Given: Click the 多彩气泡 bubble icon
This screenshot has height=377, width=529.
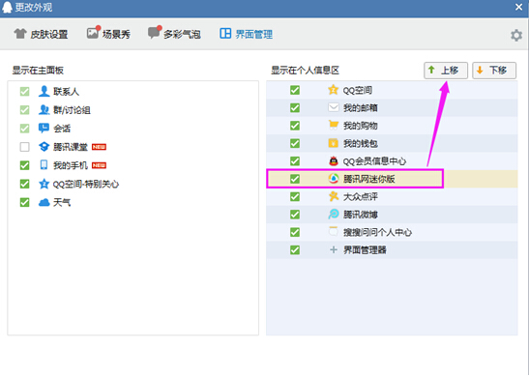Looking at the screenshot, I should 155,33.
